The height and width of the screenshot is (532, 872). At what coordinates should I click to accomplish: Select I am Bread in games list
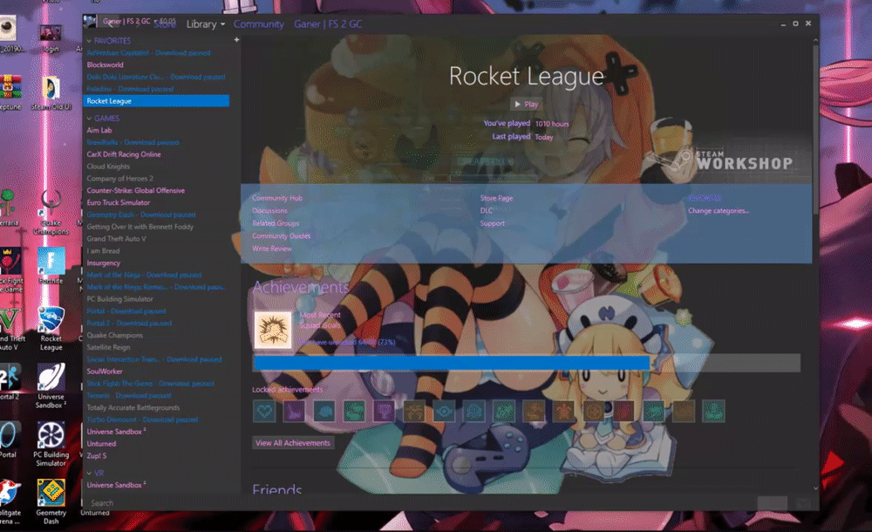click(103, 251)
